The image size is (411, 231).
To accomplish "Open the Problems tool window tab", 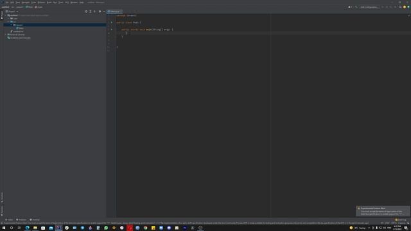I will 21,219.
